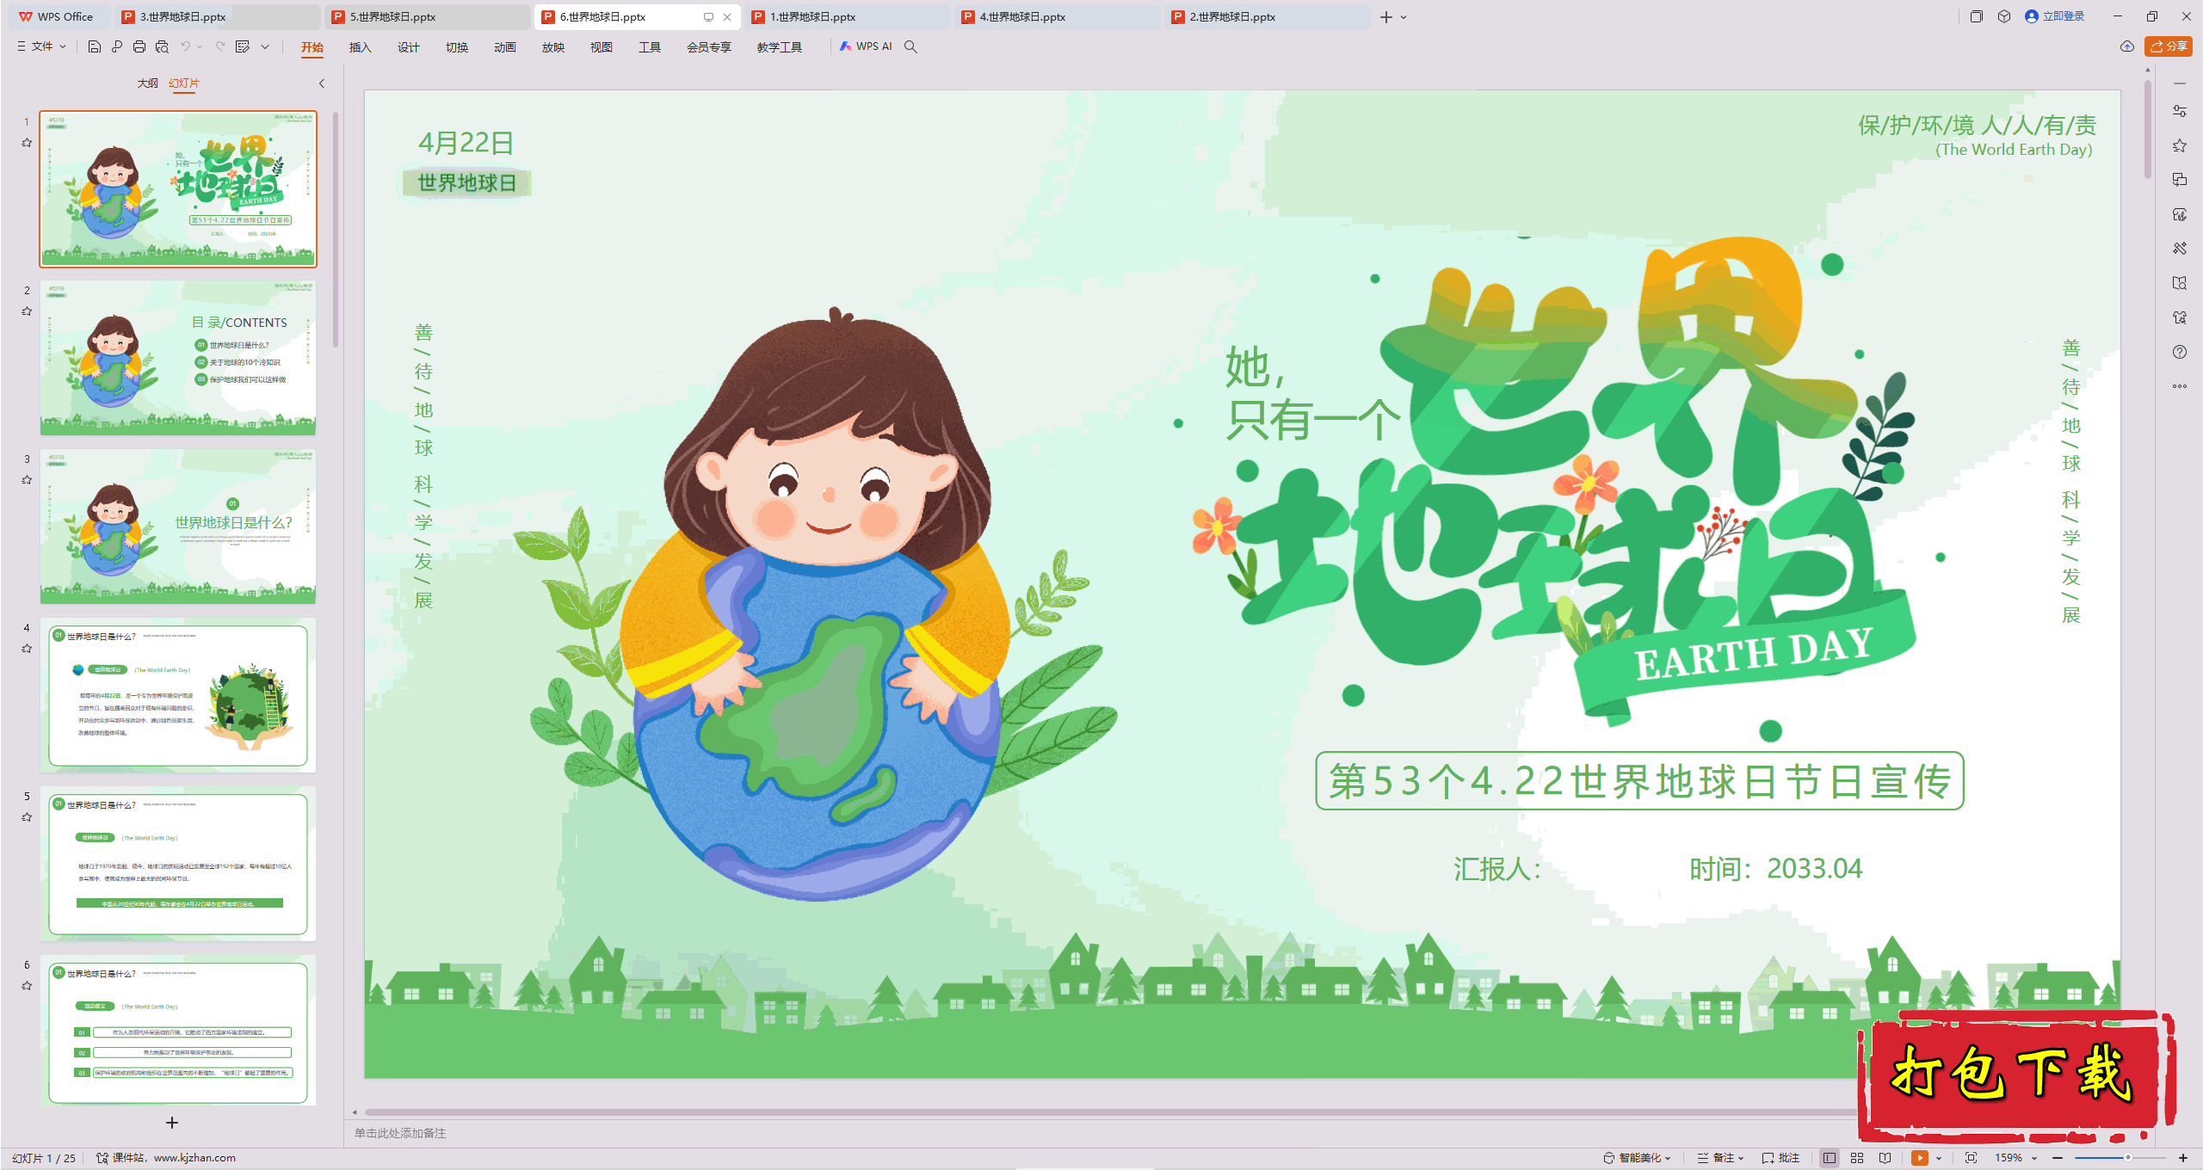2203x1170 pixels.
Task: Open more options ellipsis in right sidebar
Action: [x=2180, y=386]
